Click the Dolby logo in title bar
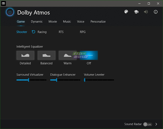The height and width of the screenshot is (129, 163). [x=3, y=3]
